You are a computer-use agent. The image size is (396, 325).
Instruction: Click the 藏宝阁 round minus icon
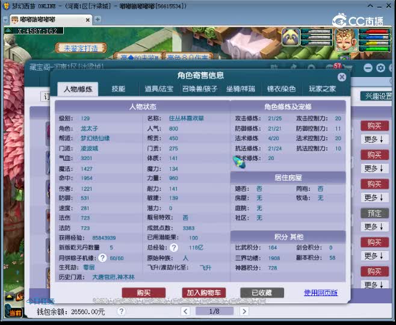coord(368,68)
